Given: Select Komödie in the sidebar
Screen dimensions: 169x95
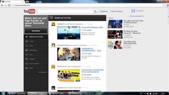Looking at the screenshot, I should 36,59.
